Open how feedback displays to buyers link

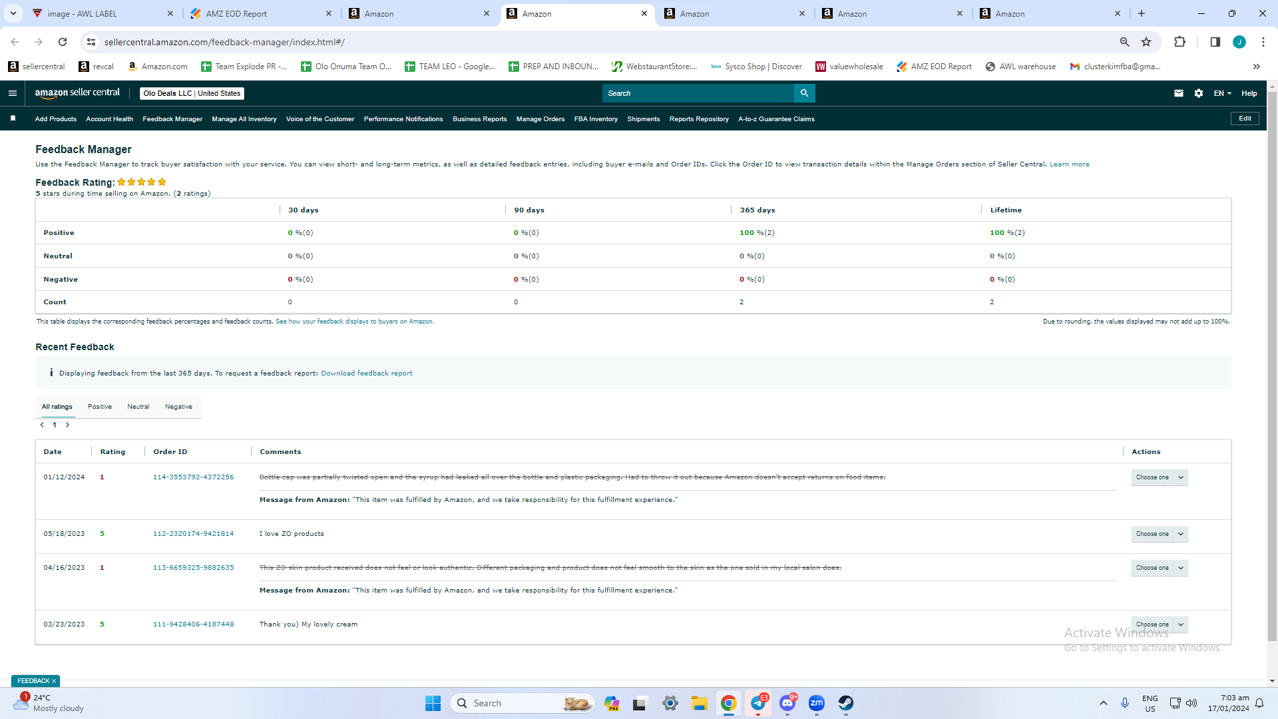(355, 322)
